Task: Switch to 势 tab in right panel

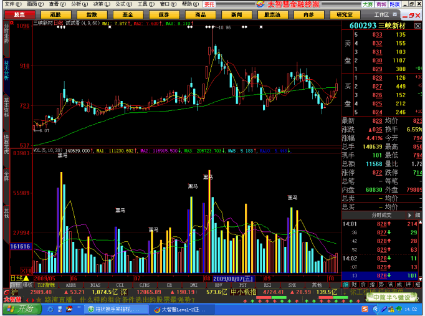Action: click(x=381, y=285)
